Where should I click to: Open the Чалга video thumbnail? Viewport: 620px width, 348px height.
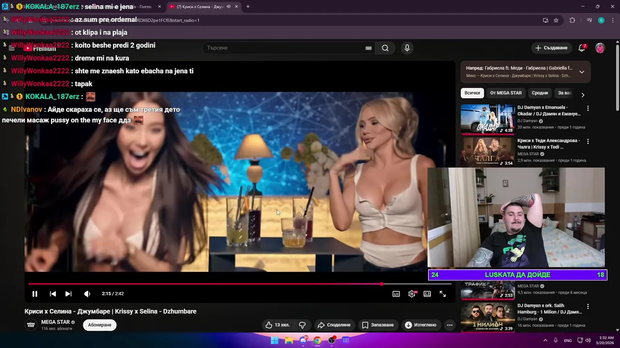[x=487, y=152]
